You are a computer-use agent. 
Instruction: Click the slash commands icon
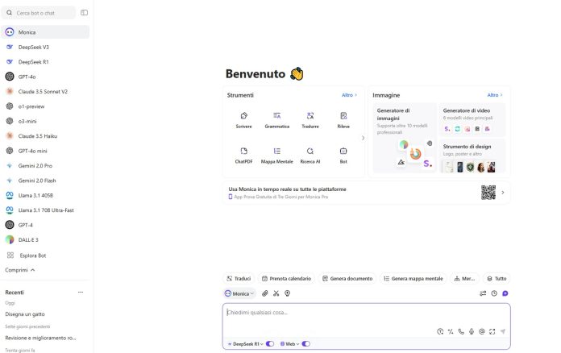pyautogui.click(x=451, y=331)
